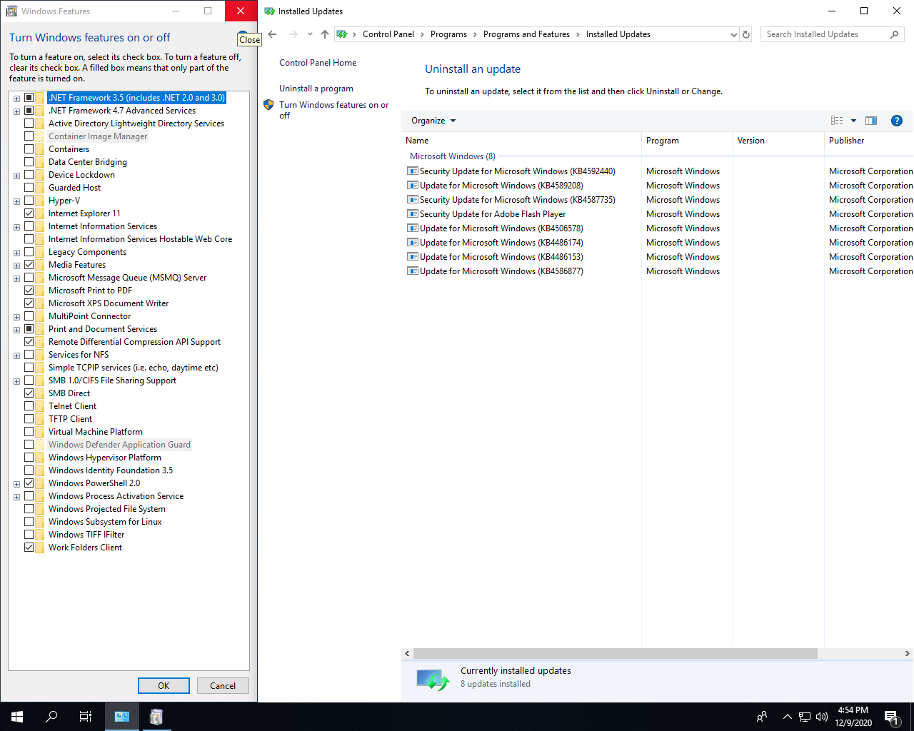This screenshot has width=914, height=731.
Task: Collapse the Microsoft Windows (8) group
Action: click(x=453, y=156)
